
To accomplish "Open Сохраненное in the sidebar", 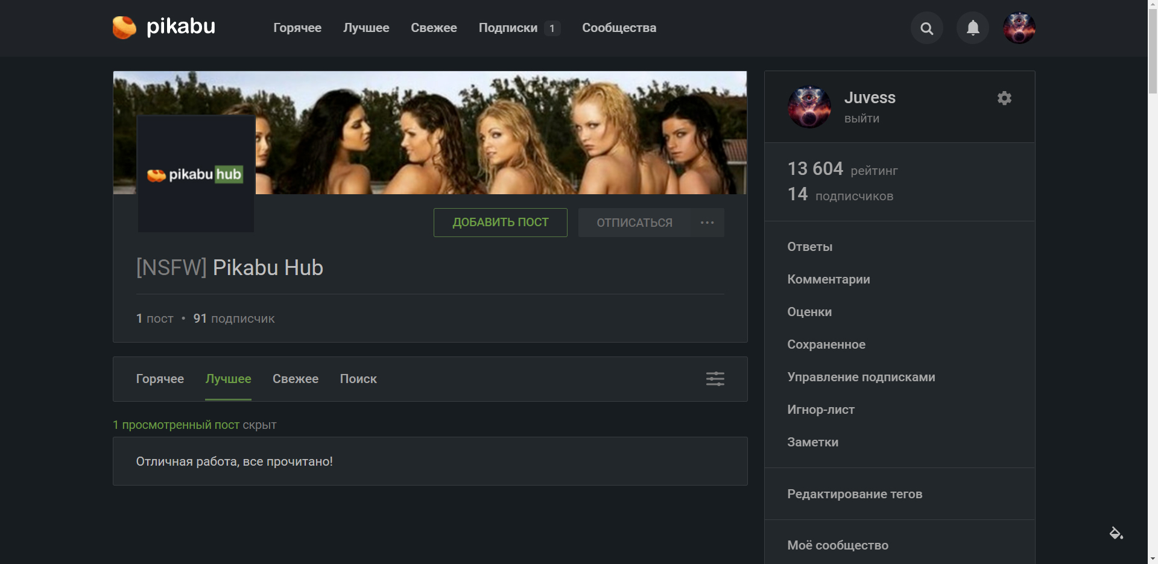I will pos(826,344).
